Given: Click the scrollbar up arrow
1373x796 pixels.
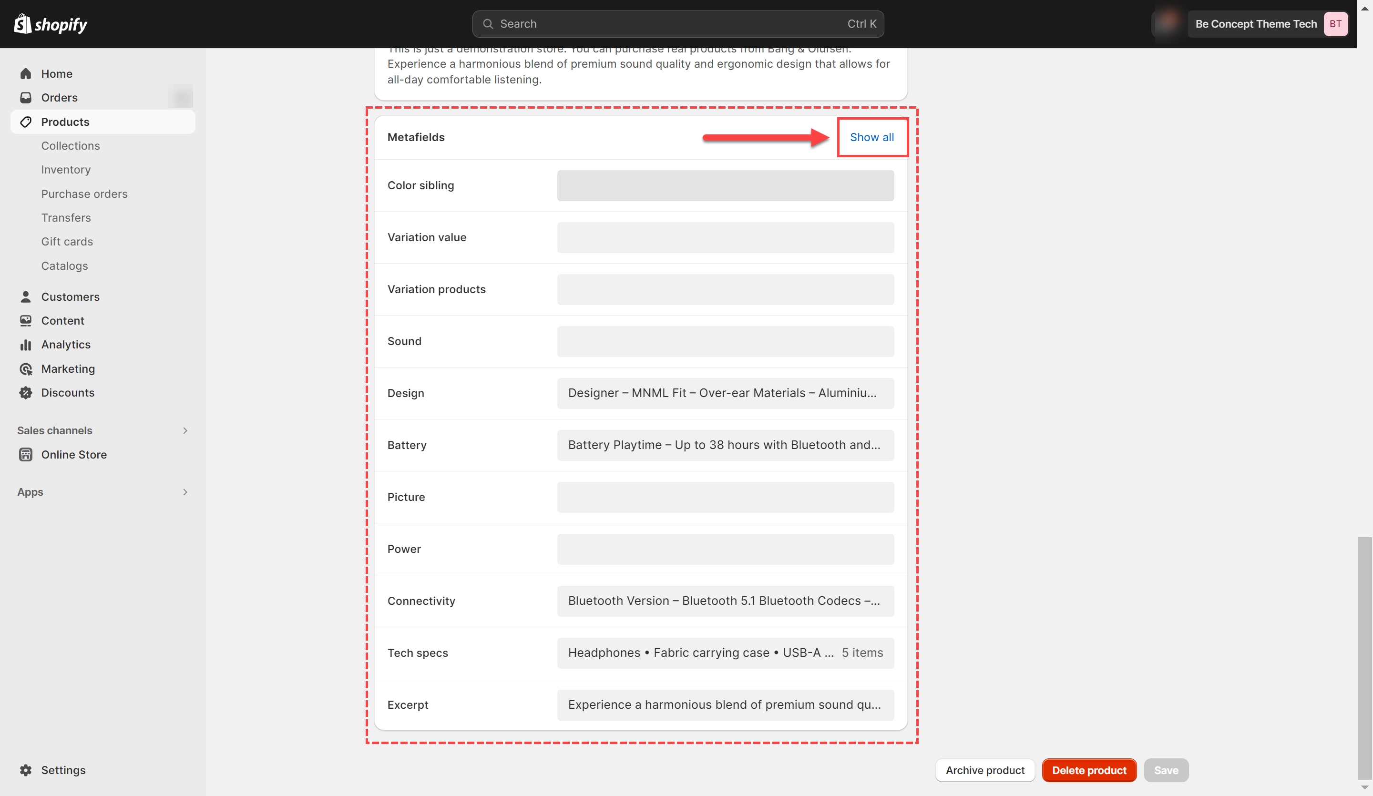Looking at the screenshot, I should [x=1364, y=8].
